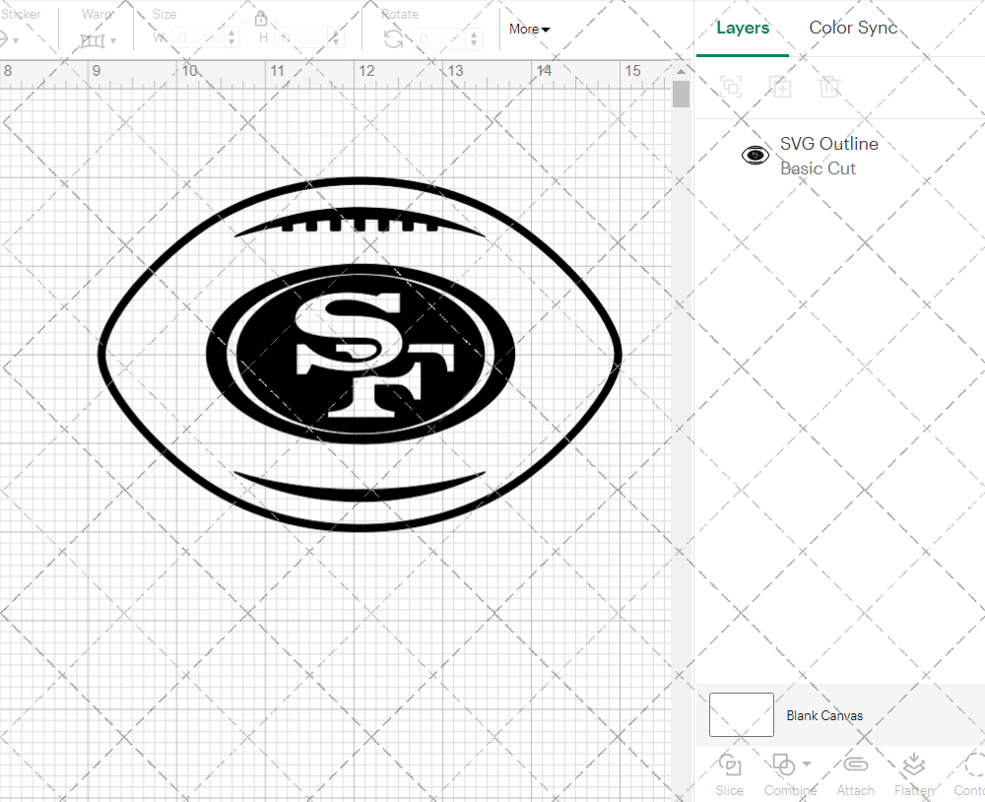985x802 pixels.
Task: Click the Rotate icon
Action: [x=393, y=38]
